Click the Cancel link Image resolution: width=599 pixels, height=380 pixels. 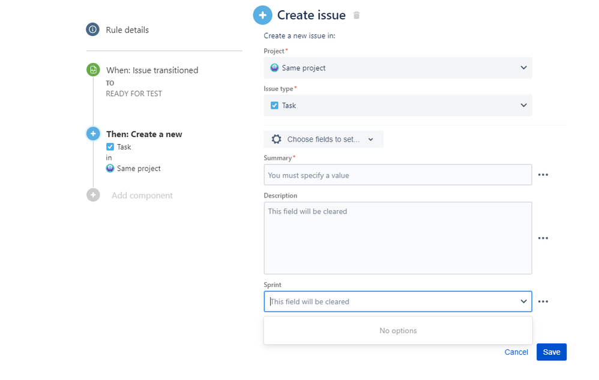click(516, 352)
